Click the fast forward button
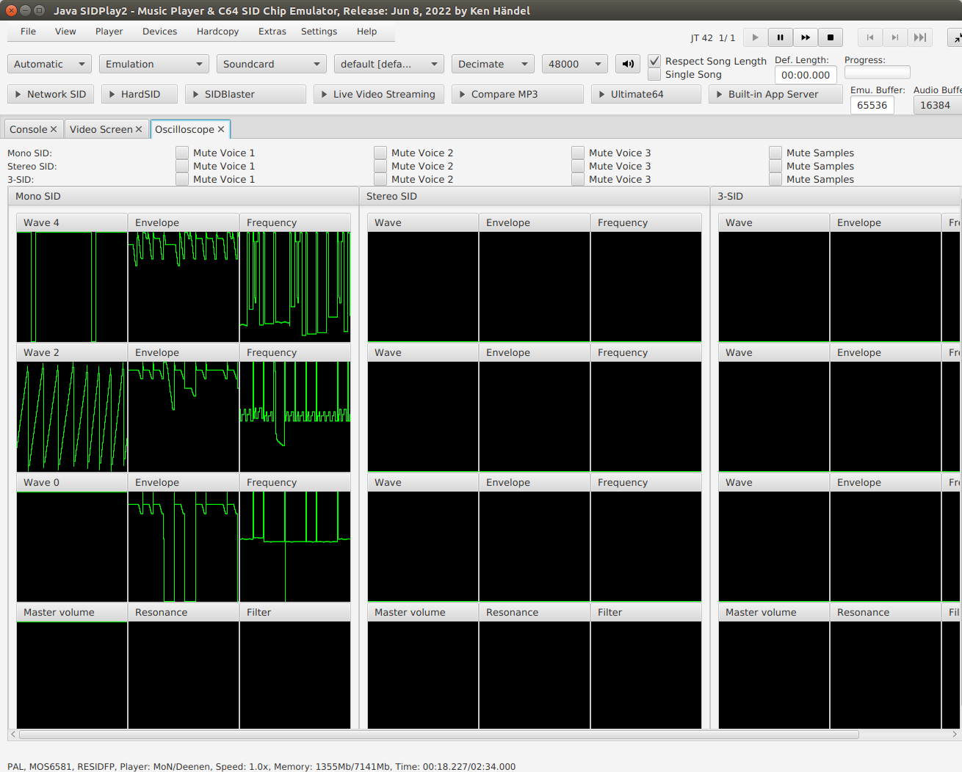The height and width of the screenshot is (772, 962). click(806, 37)
